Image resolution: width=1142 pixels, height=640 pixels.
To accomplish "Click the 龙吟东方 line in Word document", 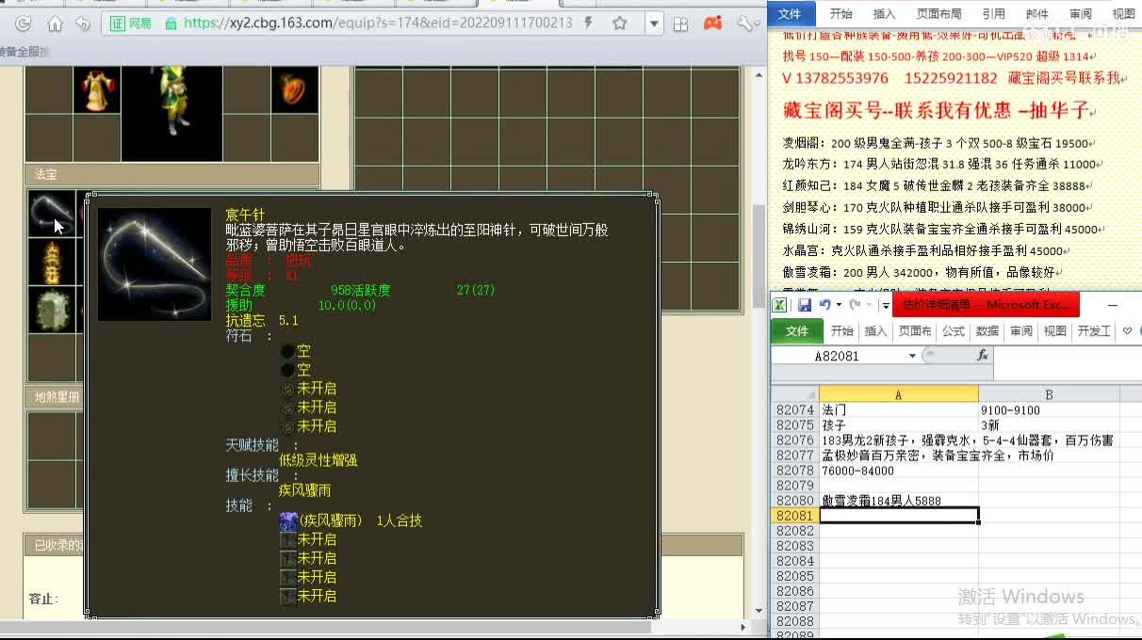I will pos(939,165).
